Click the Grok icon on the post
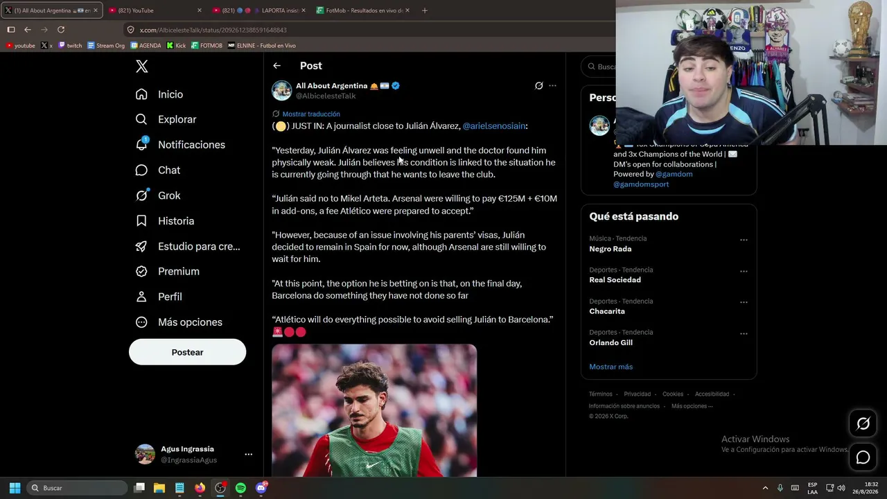Image resolution: width=887 pixels, height=499 pixels. click(x=538, y=86)
